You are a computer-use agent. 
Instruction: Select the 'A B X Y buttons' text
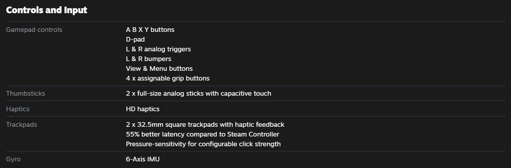tap(150, 30)
